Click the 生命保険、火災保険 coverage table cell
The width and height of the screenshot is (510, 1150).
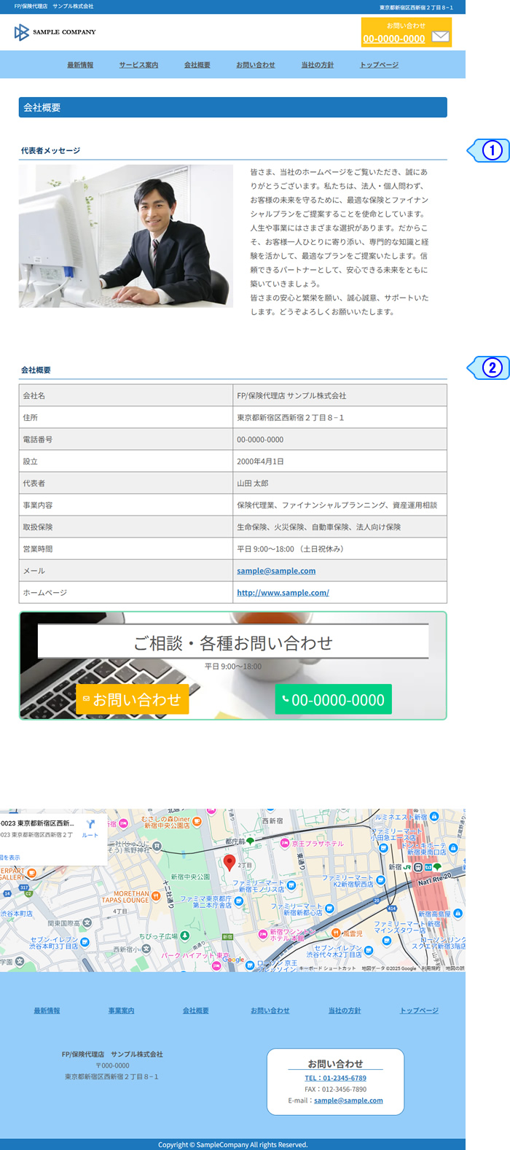[x=340, y=527]
